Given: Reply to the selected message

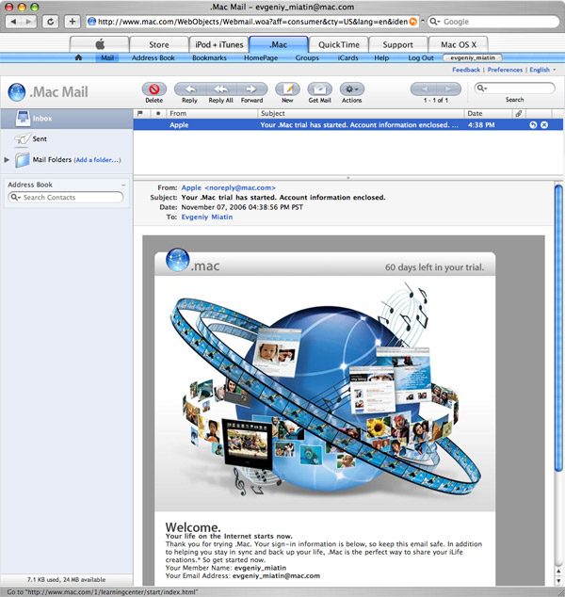Looking at the screenshot, I should pyautogui.click(x=189, y=89).
